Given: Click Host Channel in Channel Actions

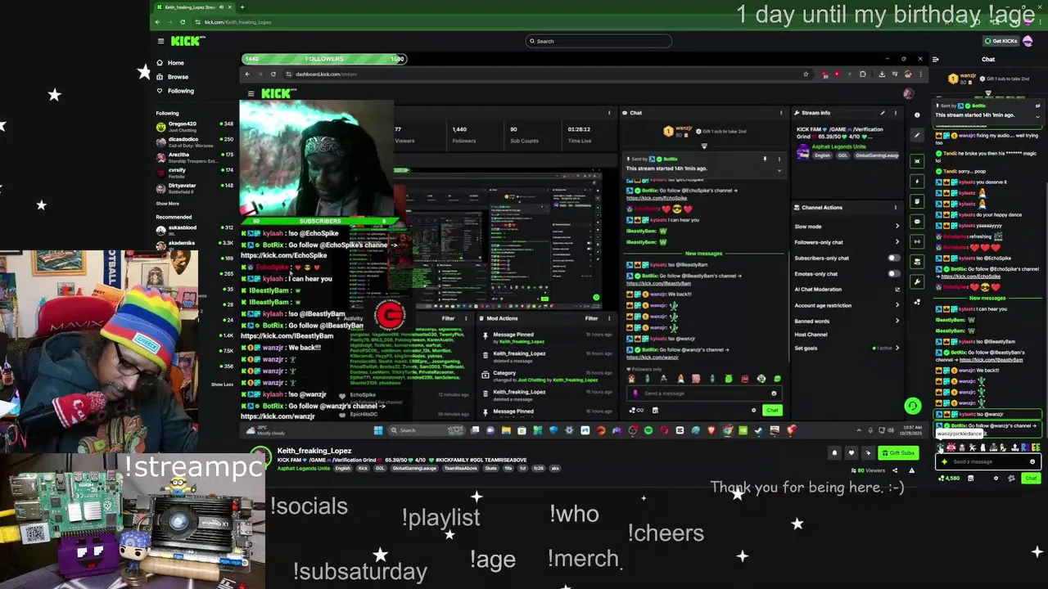Looking at the screenshot, I should pos(811,335).
